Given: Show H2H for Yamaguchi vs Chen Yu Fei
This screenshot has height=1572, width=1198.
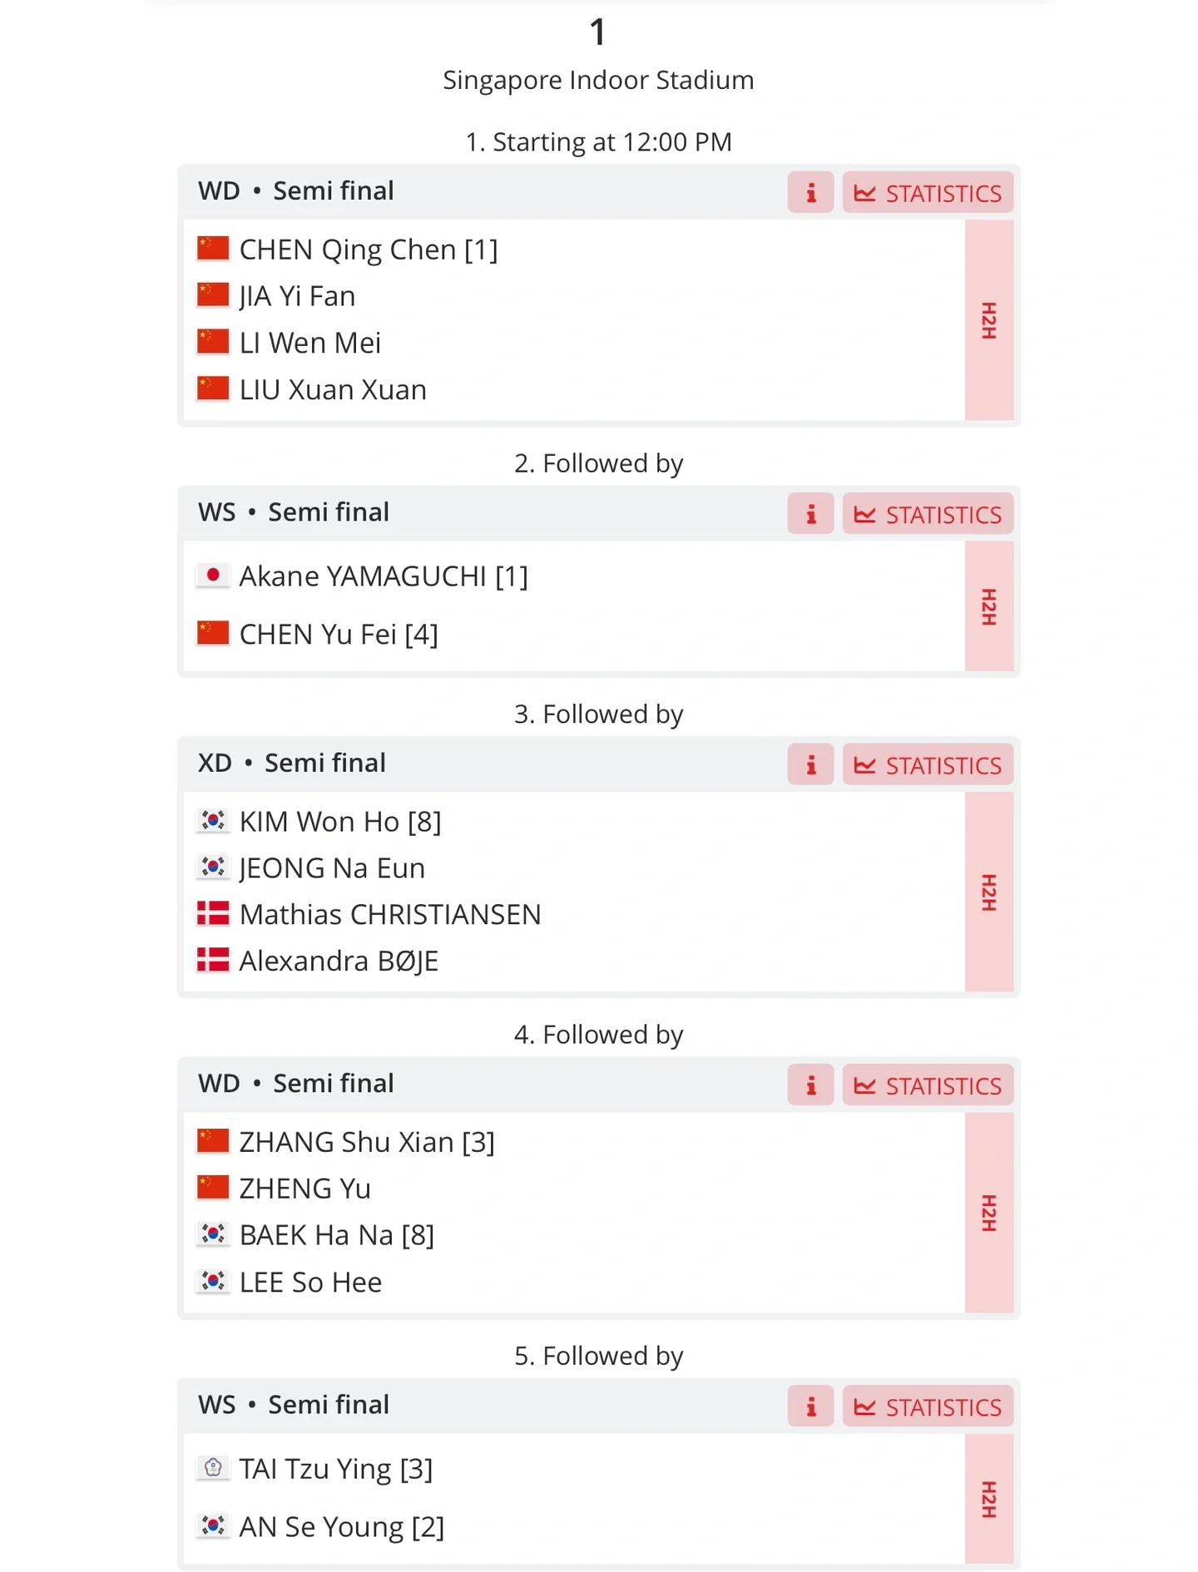Looking at the screenshot, I should 989,606.
